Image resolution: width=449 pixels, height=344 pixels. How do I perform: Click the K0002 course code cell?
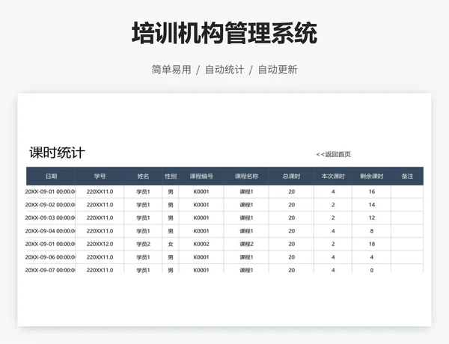pyautogui.click(x=201, y=244)
